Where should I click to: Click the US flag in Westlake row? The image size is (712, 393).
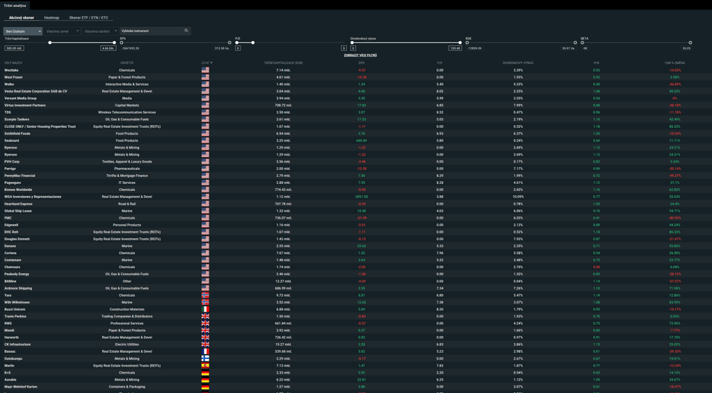pos(205,70)
